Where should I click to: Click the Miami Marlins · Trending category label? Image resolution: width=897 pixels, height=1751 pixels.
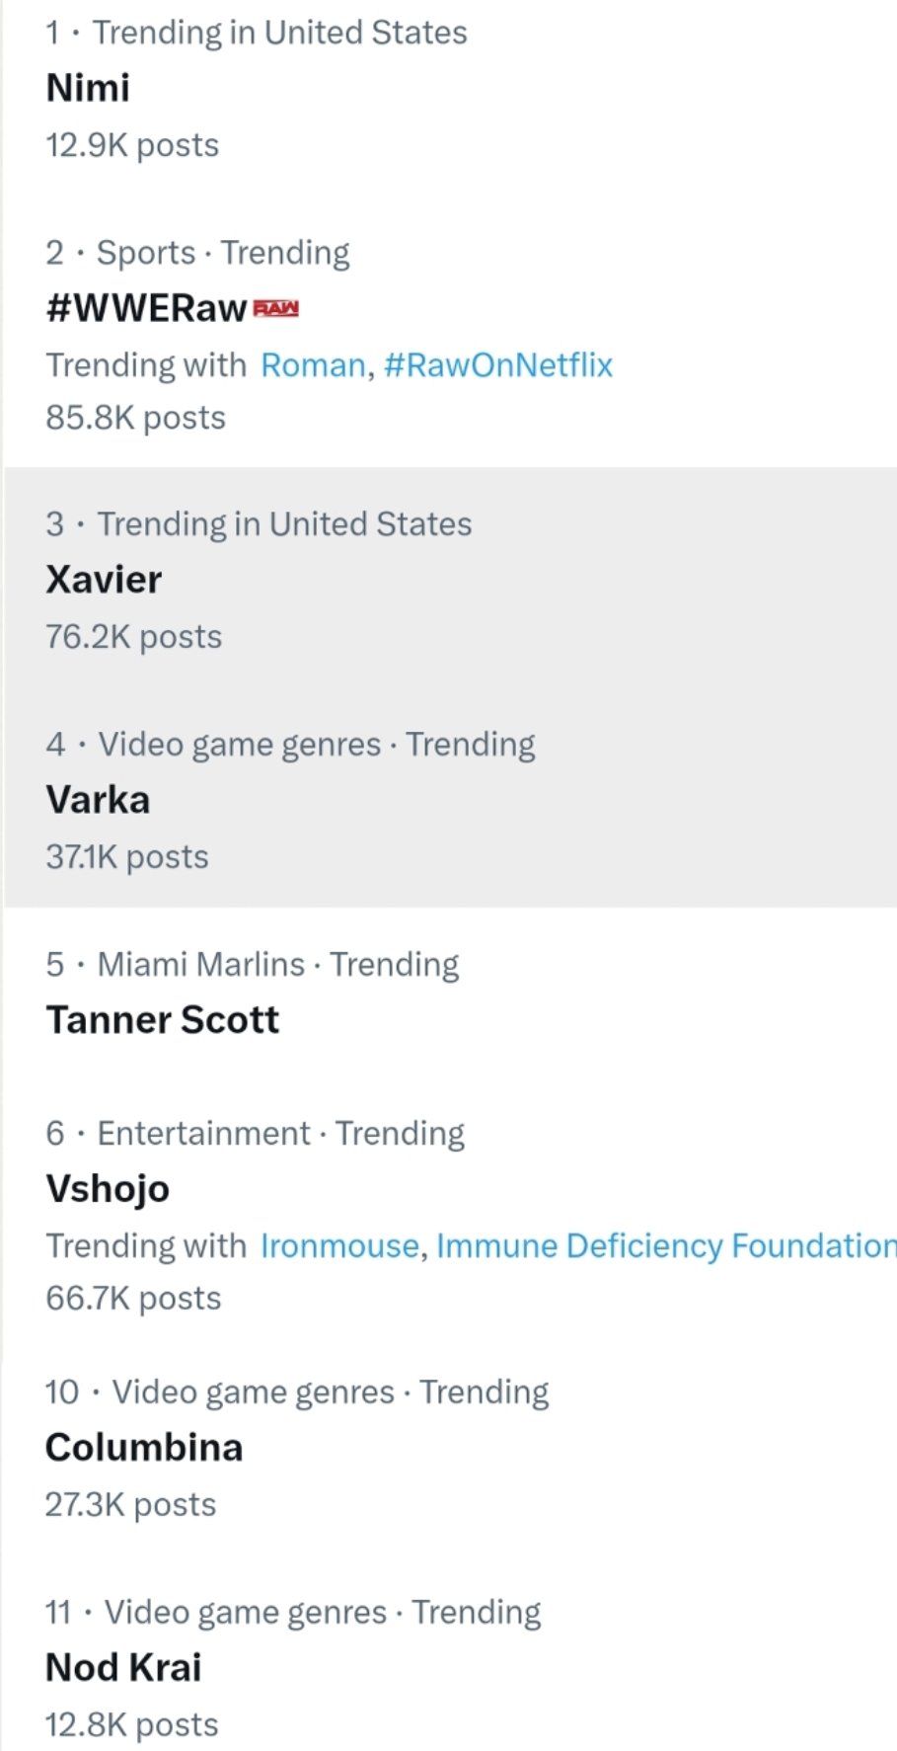click(278, 965)
